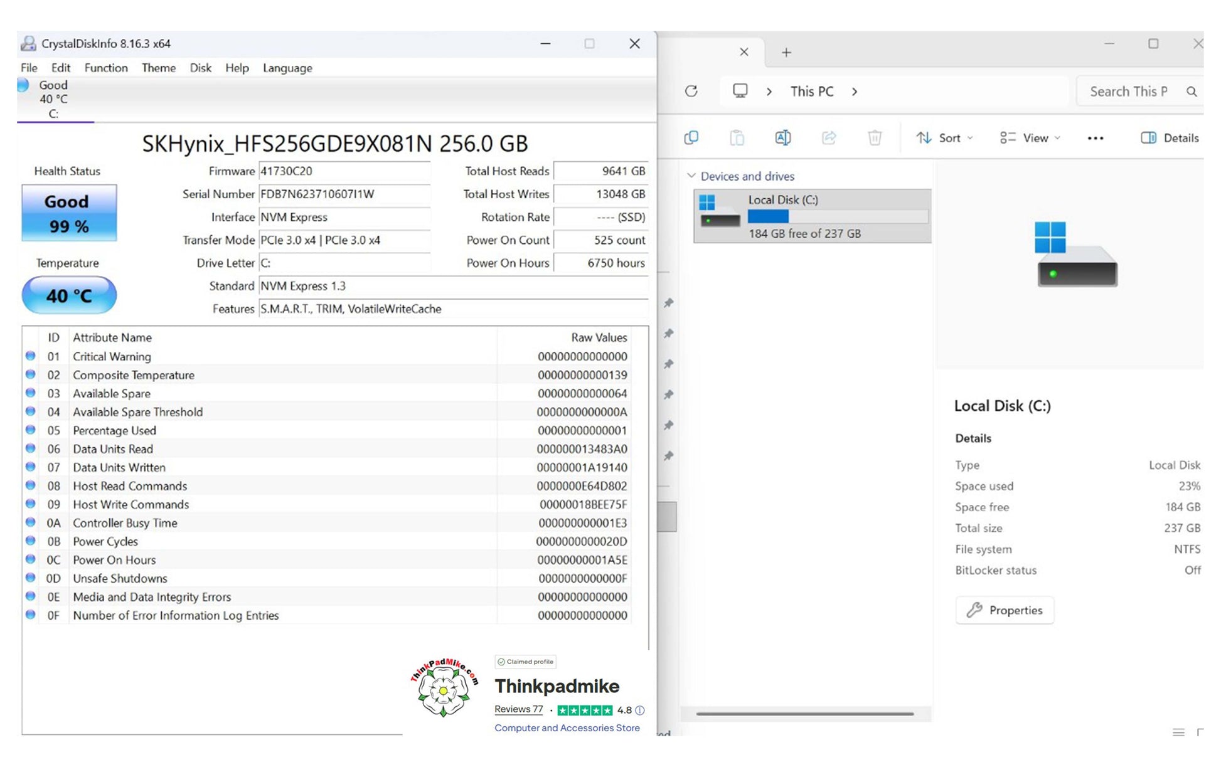
Task: Collapse the Devices and drives group
Action: click(691, 176)
